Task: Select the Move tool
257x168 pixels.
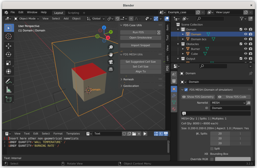Action: 9,46
